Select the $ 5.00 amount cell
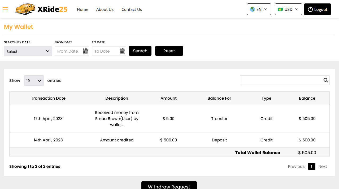This screenshot has width=339, height=189. [168, 118]
